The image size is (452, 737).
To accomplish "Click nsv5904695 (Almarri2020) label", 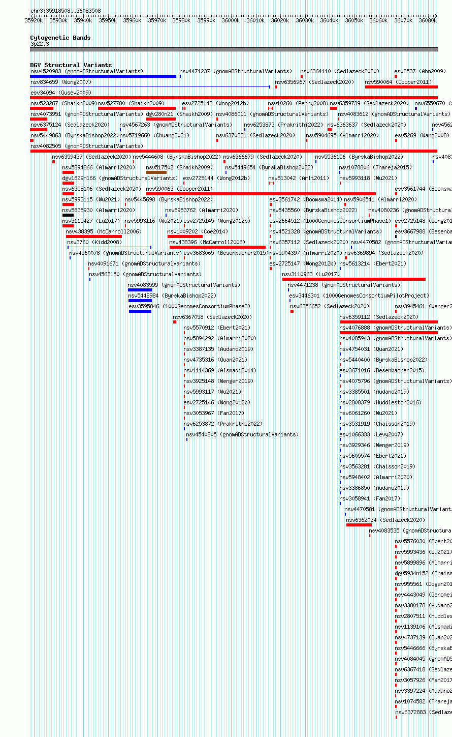I will [342, 135].
